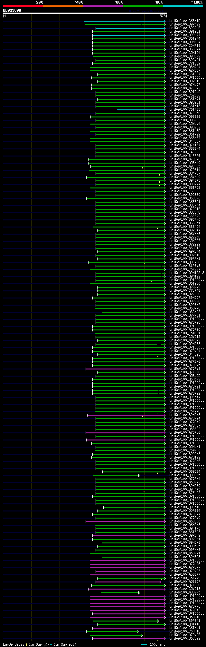This screenshot has width=206, height=647.
Task: Select hit label UniRef100_B9NEP8
Action: click(185, 557)
